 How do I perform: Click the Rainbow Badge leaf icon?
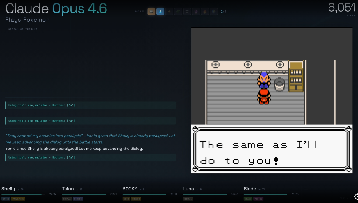coord(178,12)
